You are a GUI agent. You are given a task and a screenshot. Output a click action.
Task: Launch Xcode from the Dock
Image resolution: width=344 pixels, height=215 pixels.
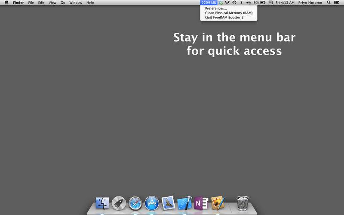tap(184, 203)
